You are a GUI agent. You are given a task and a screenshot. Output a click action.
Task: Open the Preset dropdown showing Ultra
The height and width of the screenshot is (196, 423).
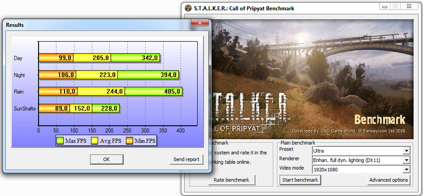coord(361,151)
